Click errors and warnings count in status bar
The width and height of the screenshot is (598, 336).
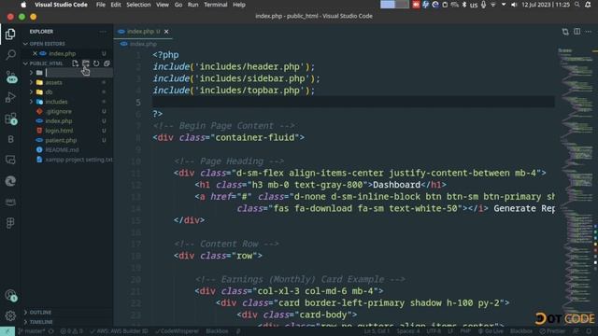click(x=72, y=331)
